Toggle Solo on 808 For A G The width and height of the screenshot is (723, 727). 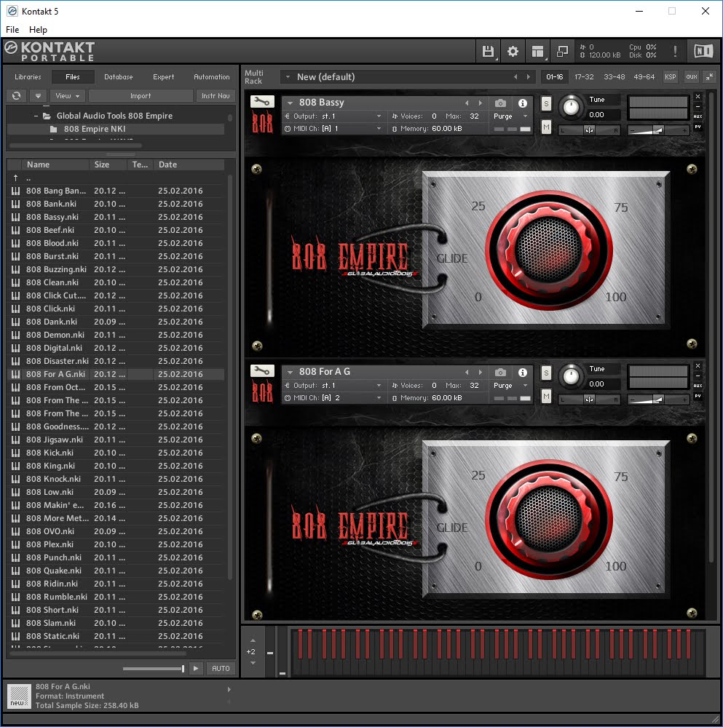coord(546,373)
